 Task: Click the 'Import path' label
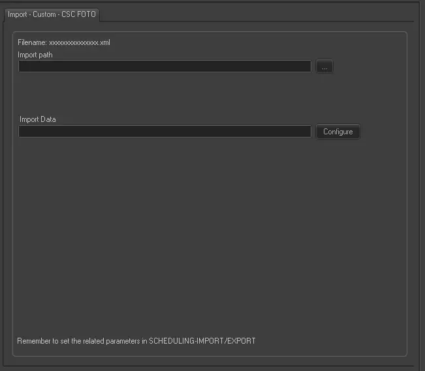click(35, 55)
